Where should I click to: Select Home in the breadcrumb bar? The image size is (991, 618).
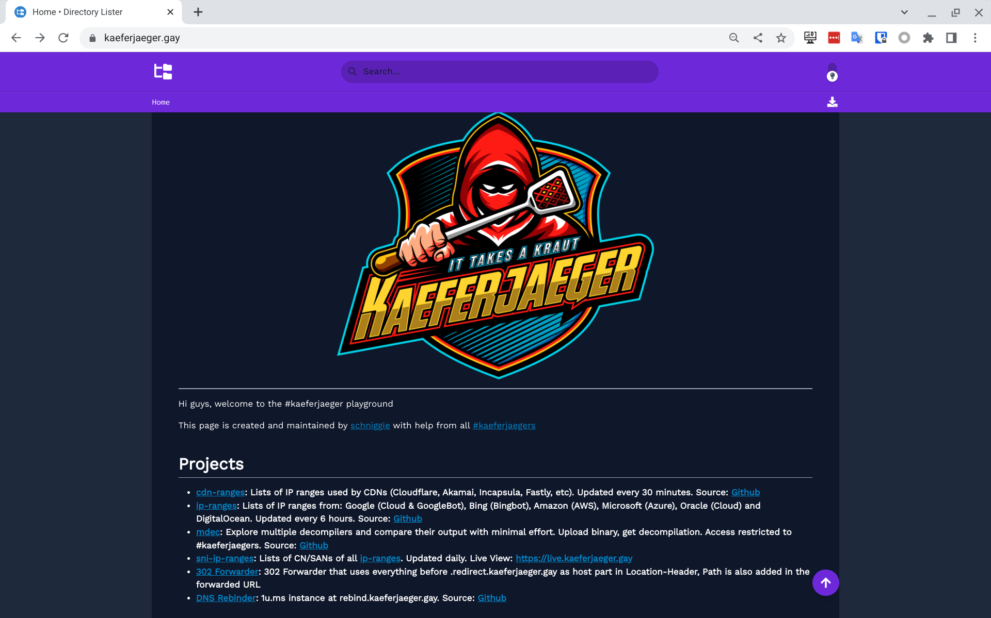161,103
